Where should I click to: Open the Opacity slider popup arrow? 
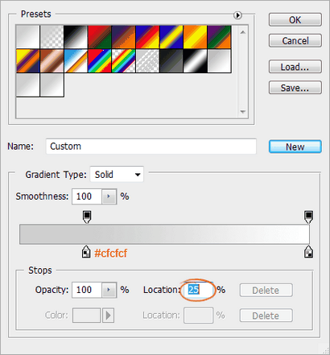click(109, 290)
